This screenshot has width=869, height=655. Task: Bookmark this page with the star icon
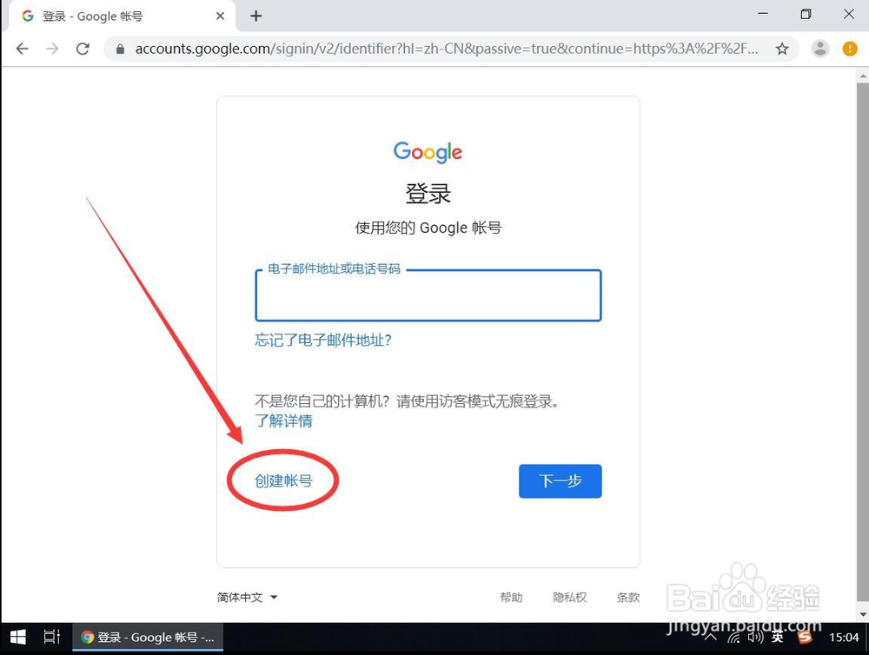782,49
